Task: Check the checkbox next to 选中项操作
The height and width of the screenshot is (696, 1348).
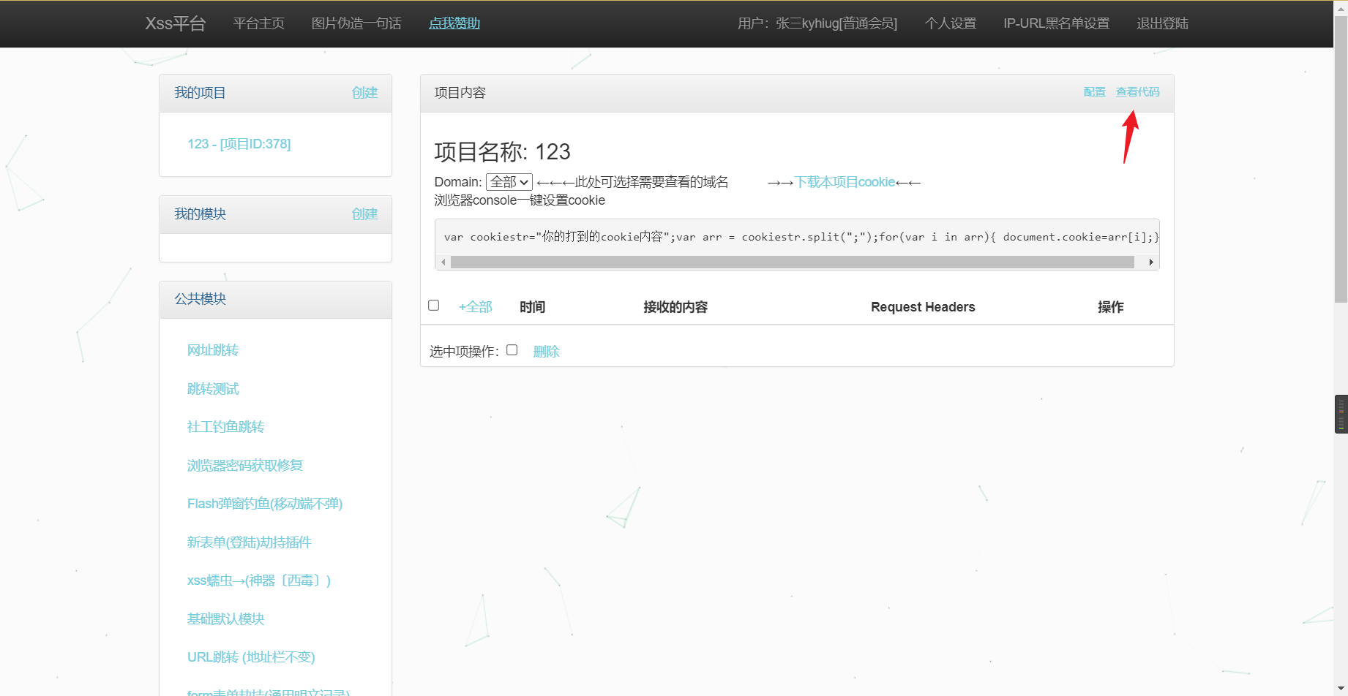Action: click(x=512, y=349)
